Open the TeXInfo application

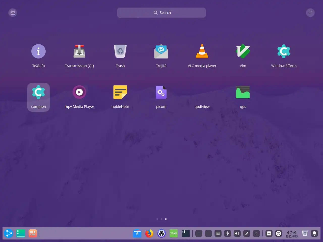38,51
